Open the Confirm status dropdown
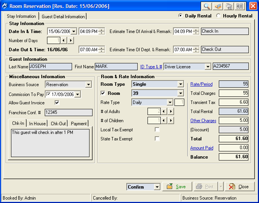The image size is (259, 203). [157, 187]
